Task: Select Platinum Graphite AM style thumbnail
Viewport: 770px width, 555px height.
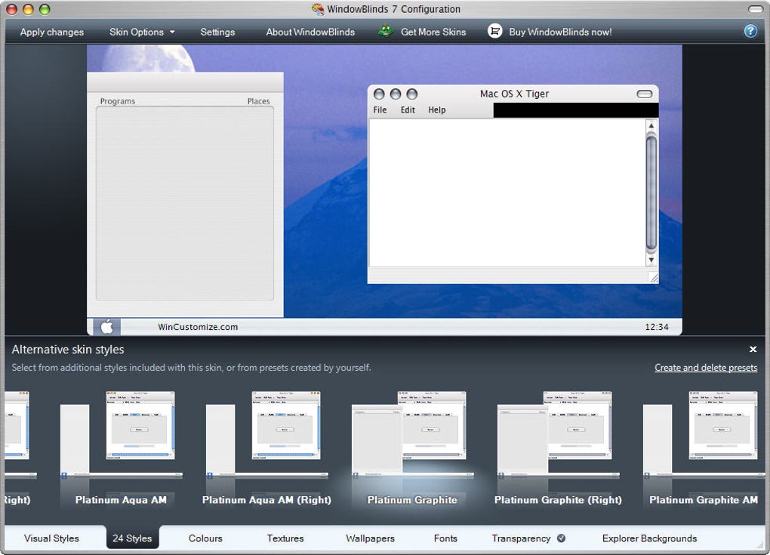Action: tap(704, 435)
